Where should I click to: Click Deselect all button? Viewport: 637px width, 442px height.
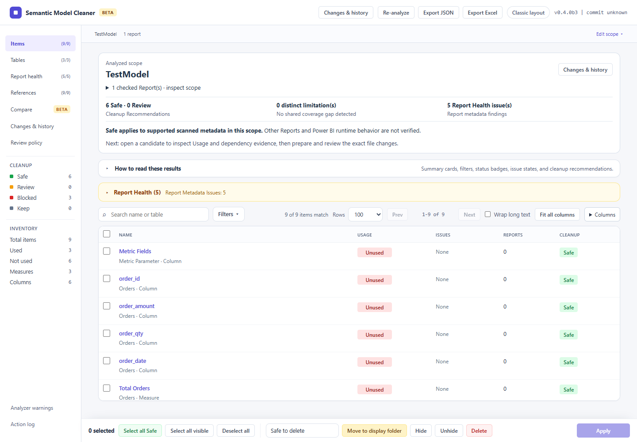pyautogui.click(x=236, y=431)
